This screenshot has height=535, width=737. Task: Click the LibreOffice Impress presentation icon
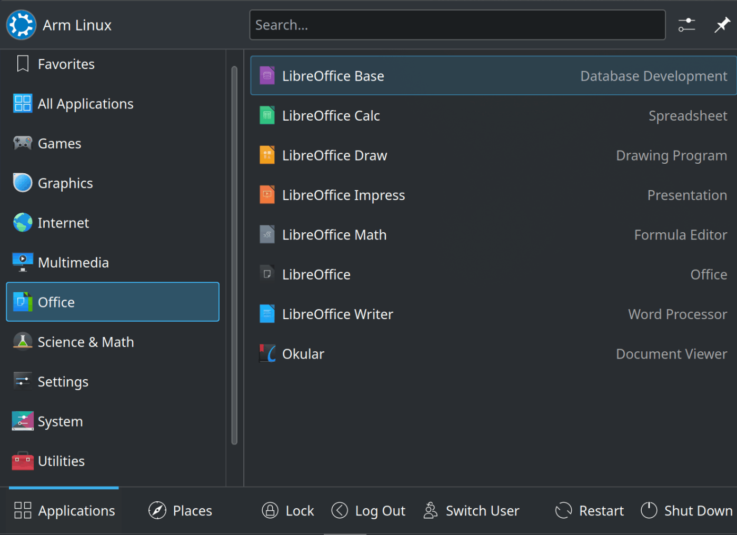click(267, 195)
